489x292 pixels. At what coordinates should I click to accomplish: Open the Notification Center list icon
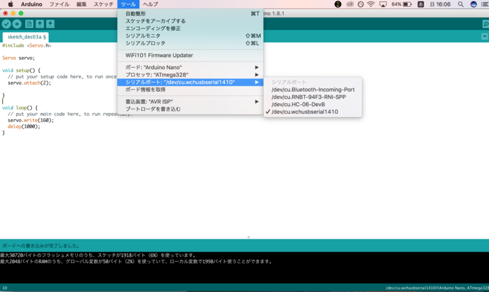click(x=485, y=4)
